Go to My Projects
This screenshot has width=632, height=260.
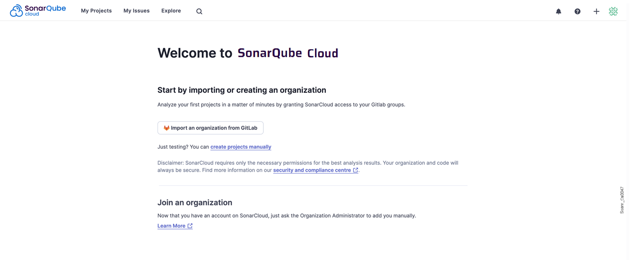(96, 11)
